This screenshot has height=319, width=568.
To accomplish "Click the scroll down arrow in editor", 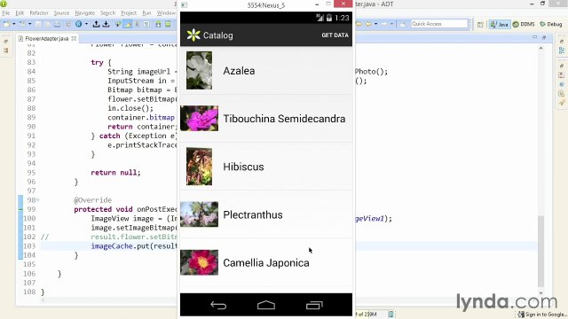I will (x=540, y=293).
